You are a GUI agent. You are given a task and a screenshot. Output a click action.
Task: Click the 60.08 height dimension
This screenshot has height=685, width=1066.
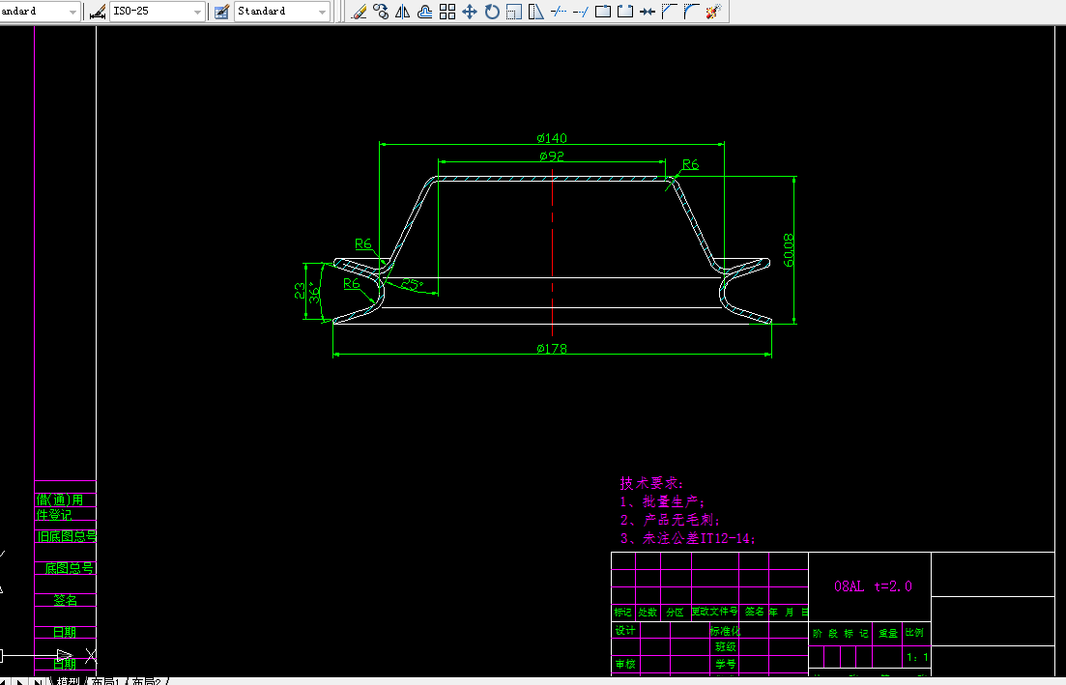pos(789,250)
